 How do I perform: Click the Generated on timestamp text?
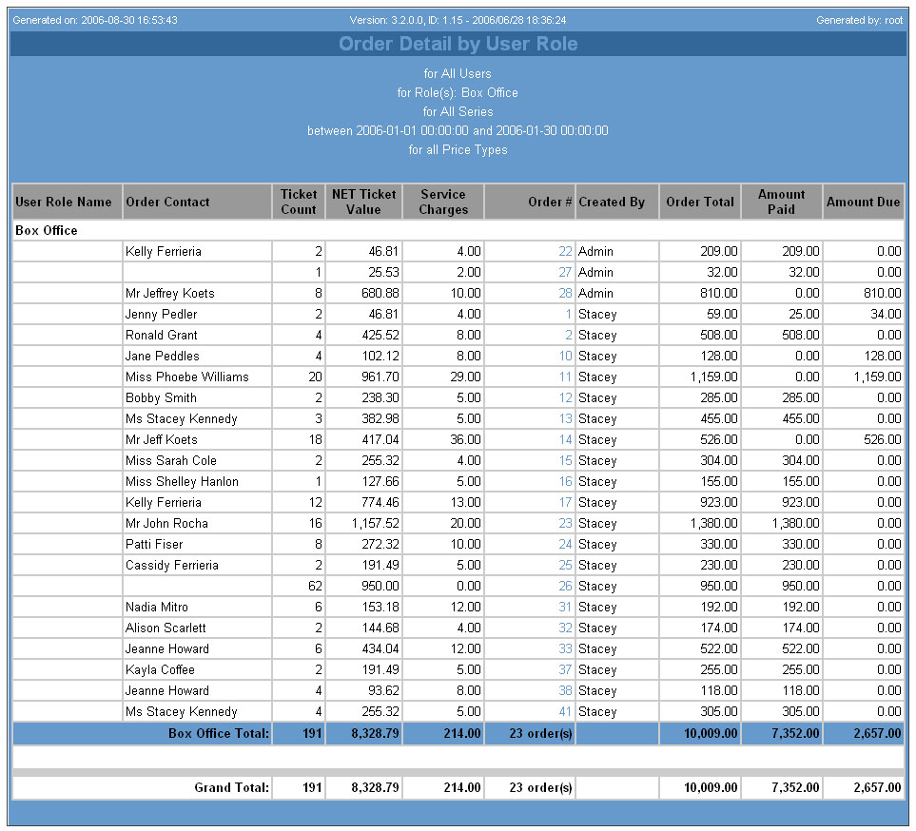[95, 20]
